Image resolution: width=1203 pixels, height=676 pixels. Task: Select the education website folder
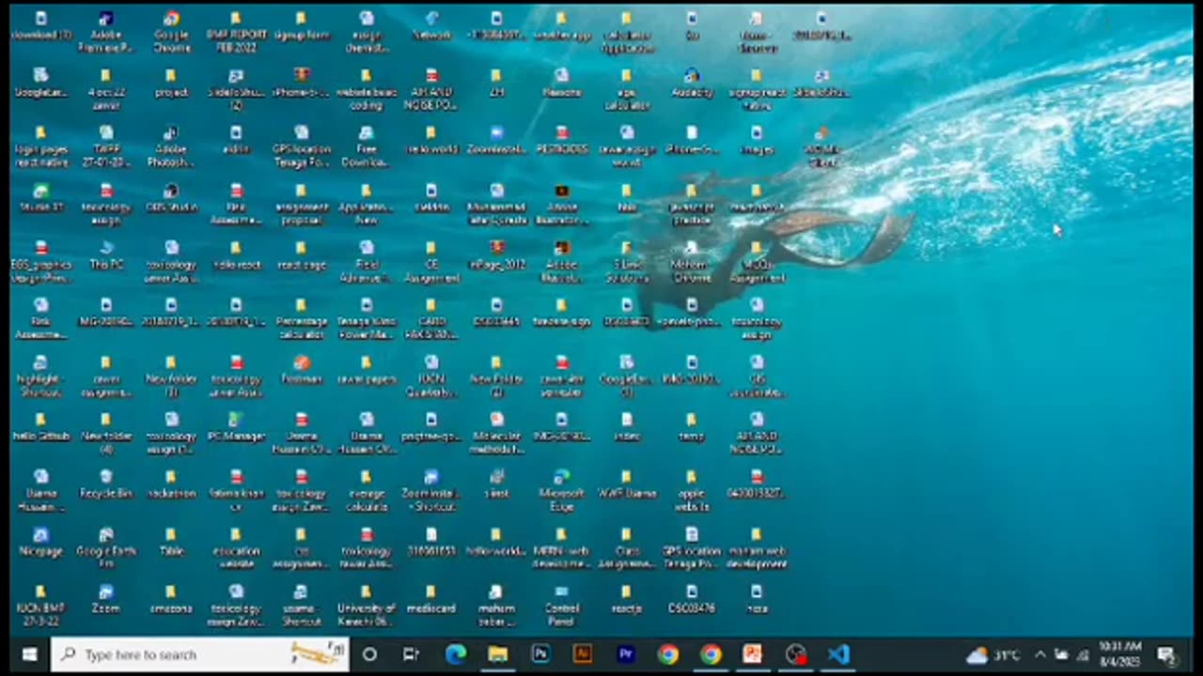coord(236,547)
